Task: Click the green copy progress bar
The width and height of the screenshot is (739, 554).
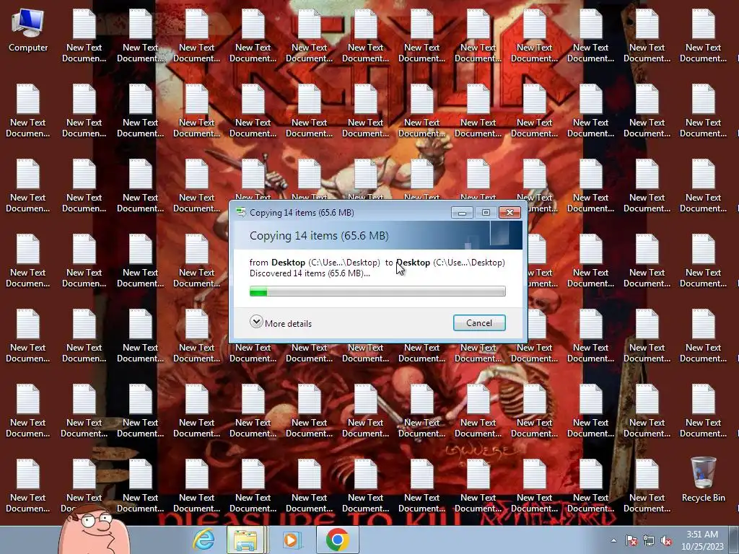Action: click(377, 291)
